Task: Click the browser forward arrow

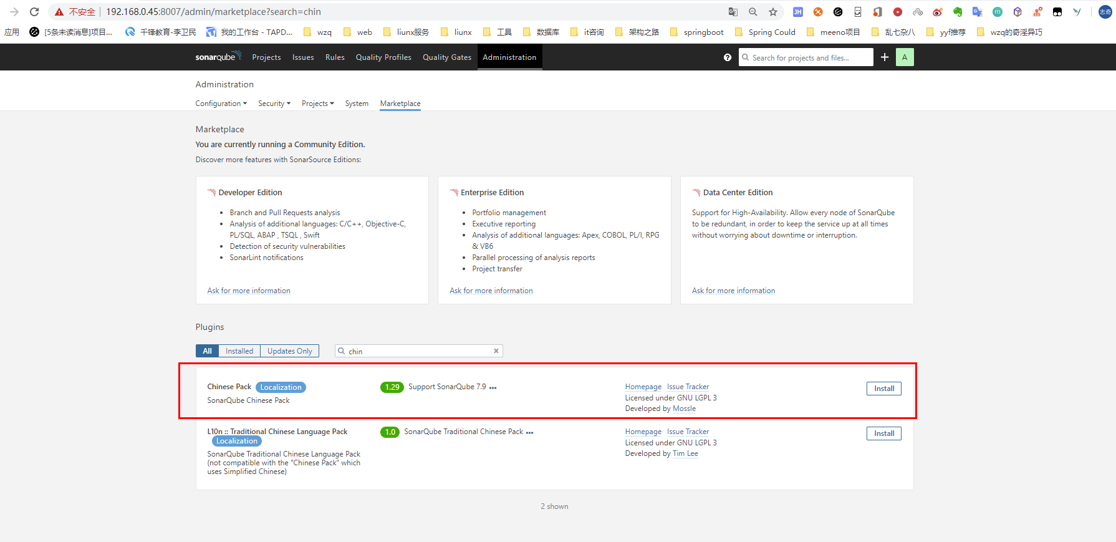Action: (14, 12)
